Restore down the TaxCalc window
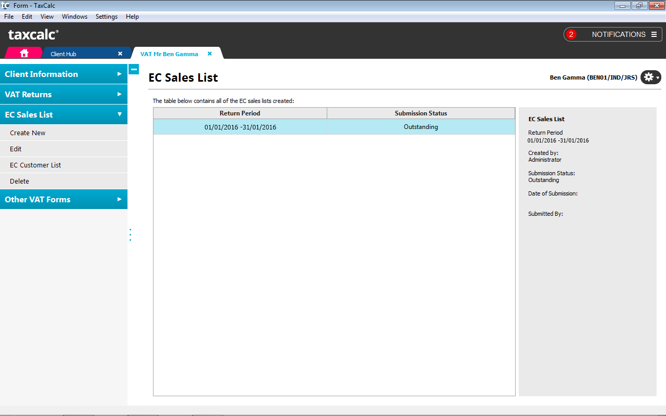666x416 pixels. pos(639,6)
